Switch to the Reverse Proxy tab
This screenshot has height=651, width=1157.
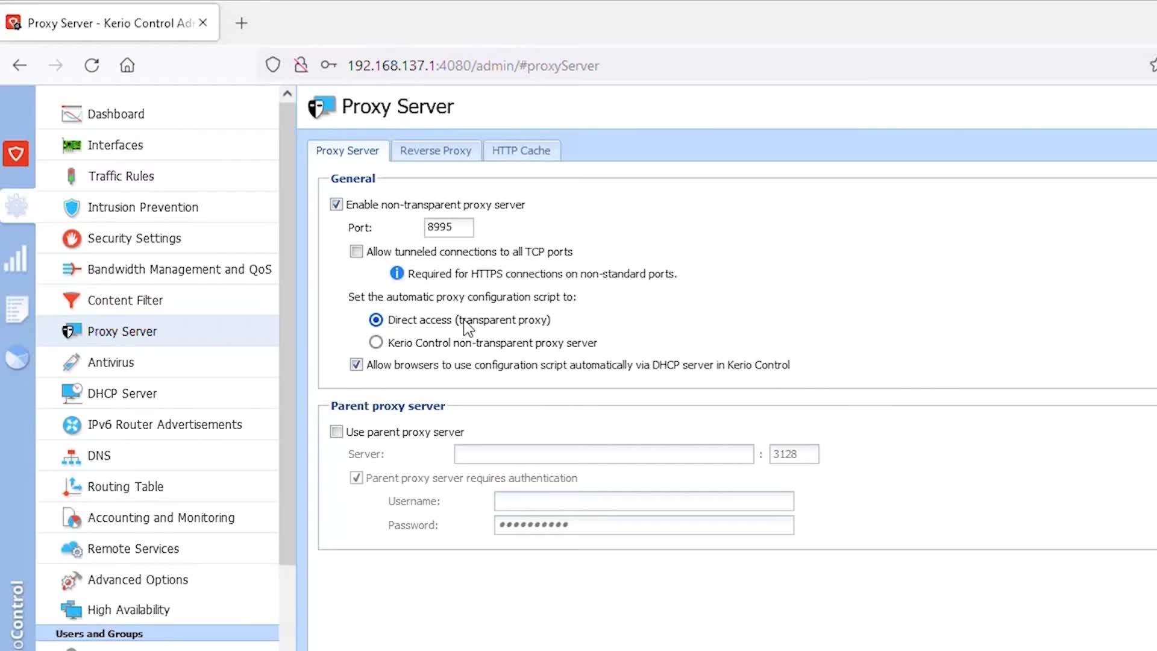pyautogui.click(x=436, y=151)
